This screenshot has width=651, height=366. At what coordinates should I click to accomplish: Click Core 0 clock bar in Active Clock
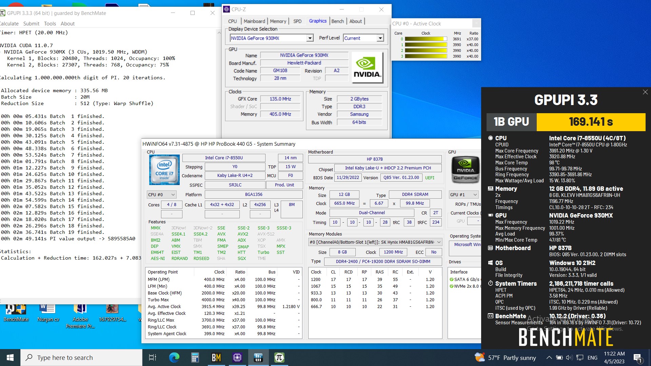pyautogui.click(x=426, y=39)
